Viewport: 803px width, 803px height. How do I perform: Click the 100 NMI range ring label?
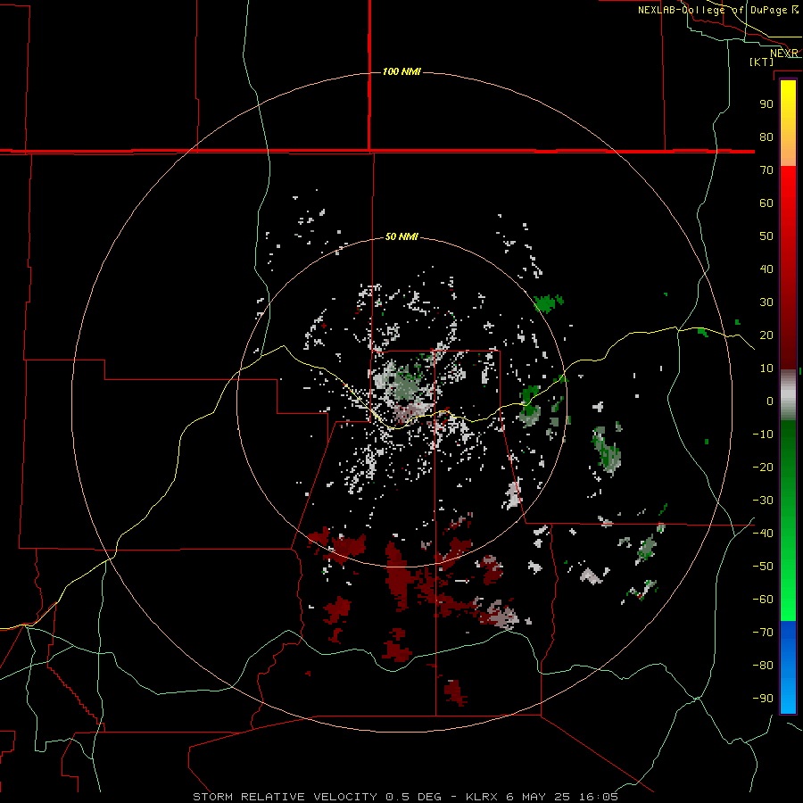coord(401,71)
